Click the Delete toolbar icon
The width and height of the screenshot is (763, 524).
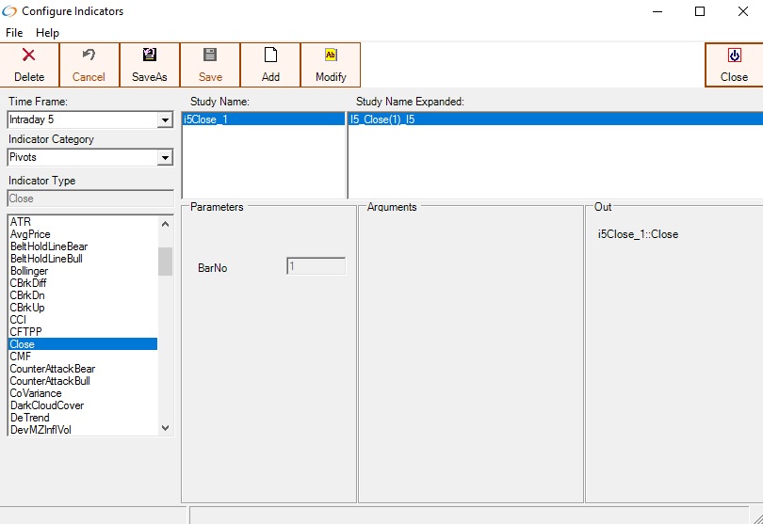tap(29, 56)
